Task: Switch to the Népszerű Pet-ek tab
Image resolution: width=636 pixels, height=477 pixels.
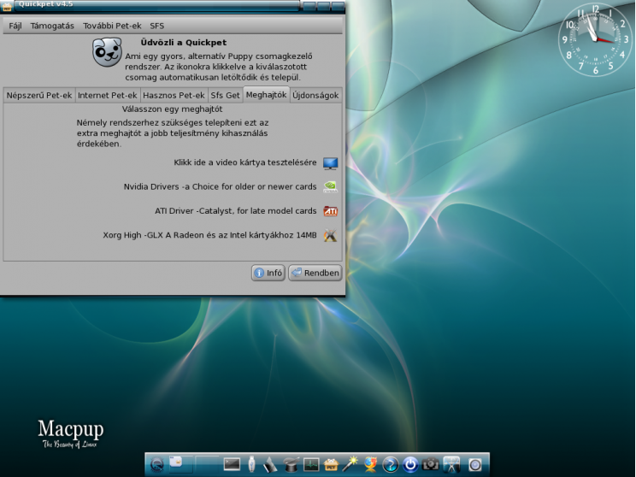Action: point(39,96)
